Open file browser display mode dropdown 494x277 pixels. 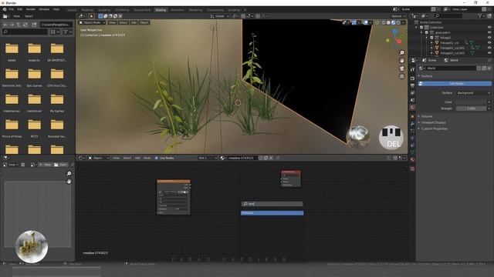[x=55, y=32]
